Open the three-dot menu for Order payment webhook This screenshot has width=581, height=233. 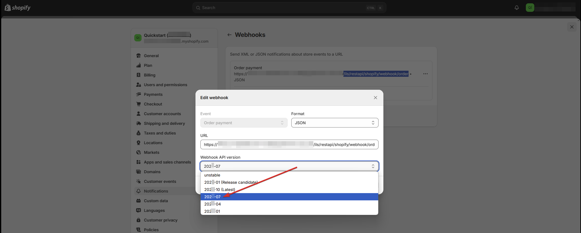(x=425, y=74)
